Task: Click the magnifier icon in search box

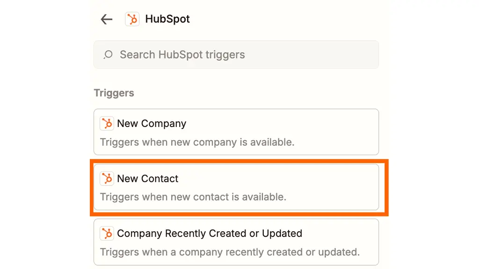Action: coord(108,55)
